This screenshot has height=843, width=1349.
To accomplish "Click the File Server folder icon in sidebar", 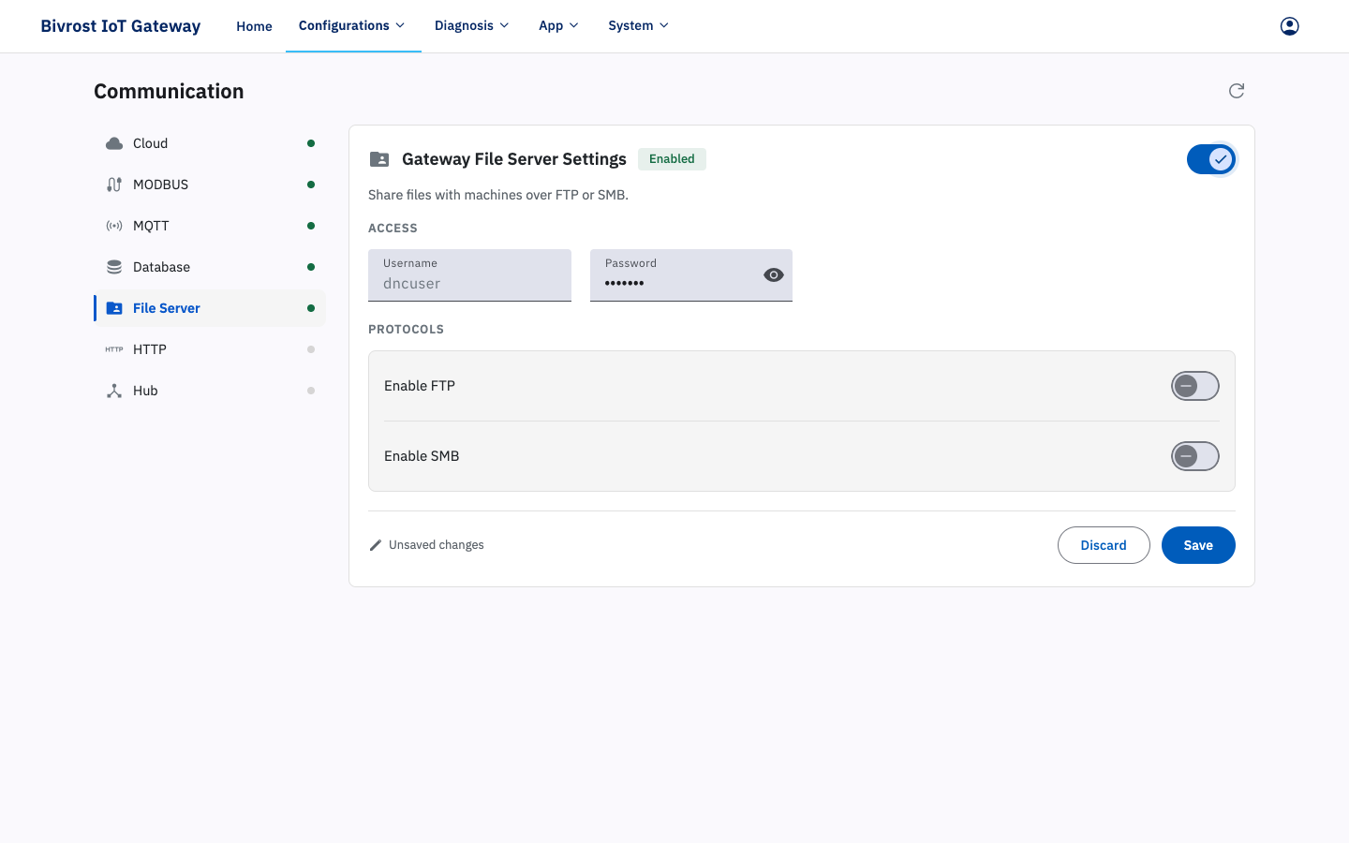I will [114, 308].
